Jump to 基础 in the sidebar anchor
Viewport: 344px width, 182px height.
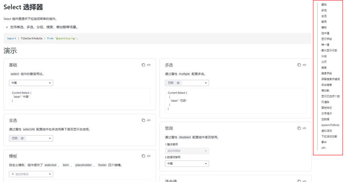tap(324, 5)
